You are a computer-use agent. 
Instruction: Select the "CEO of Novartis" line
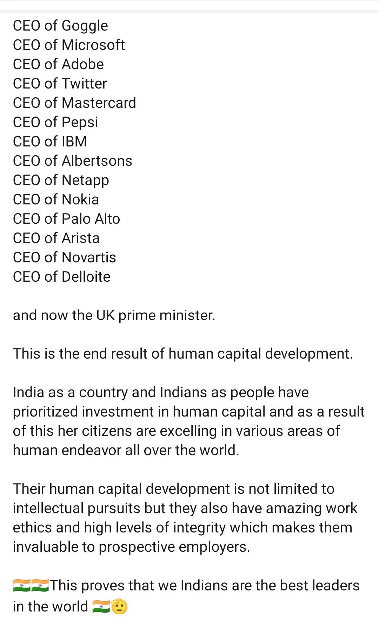64,257
